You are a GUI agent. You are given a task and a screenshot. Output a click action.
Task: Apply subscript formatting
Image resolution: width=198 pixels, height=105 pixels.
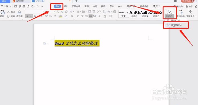(50, 16)
